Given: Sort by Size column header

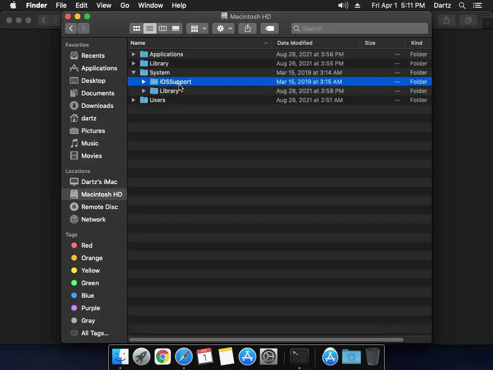Looking at the screenshot, I should pos(382,43).
